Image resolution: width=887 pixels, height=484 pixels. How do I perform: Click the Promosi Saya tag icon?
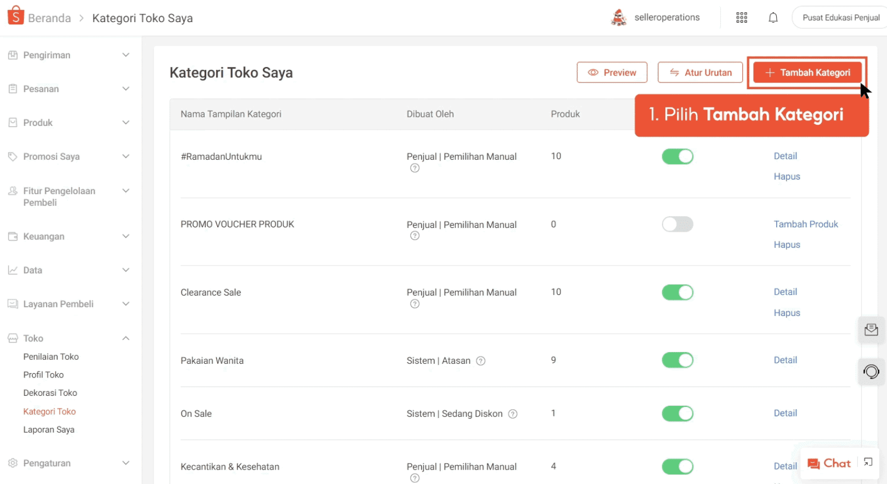(x=13, y=156)
